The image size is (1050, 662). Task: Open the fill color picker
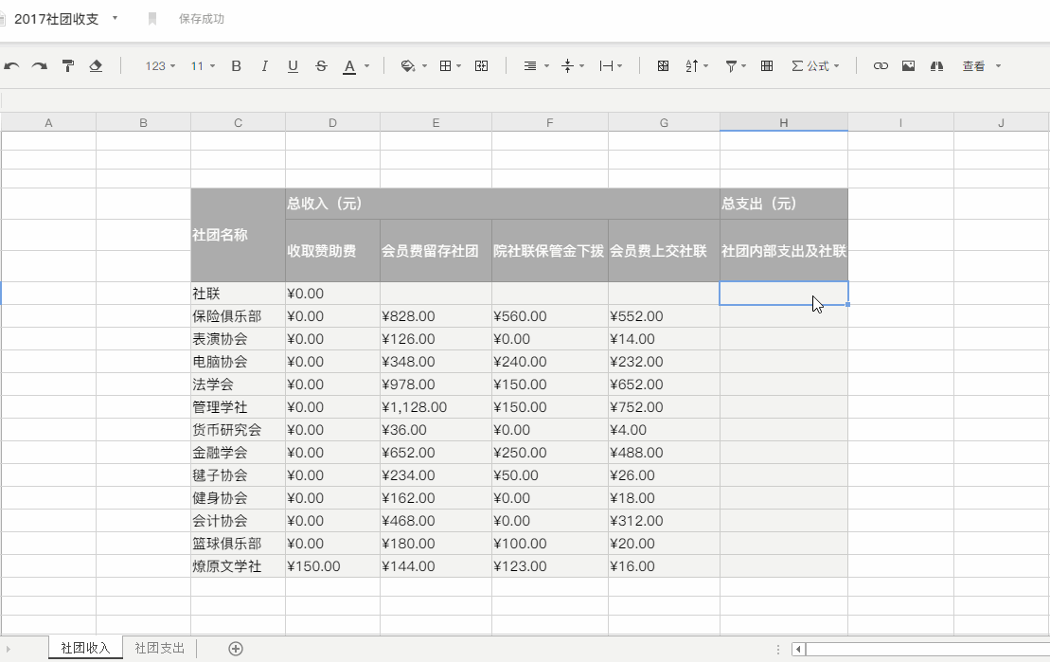point(407,66)
